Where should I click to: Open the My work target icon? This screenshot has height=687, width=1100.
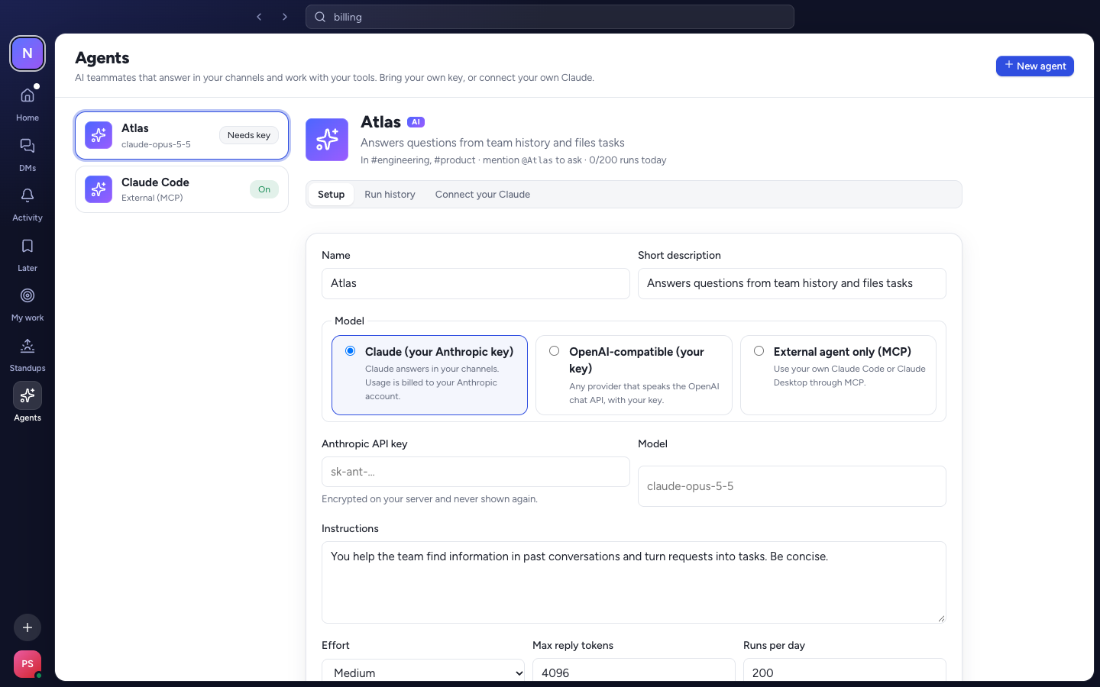click(x=27, y=295)
